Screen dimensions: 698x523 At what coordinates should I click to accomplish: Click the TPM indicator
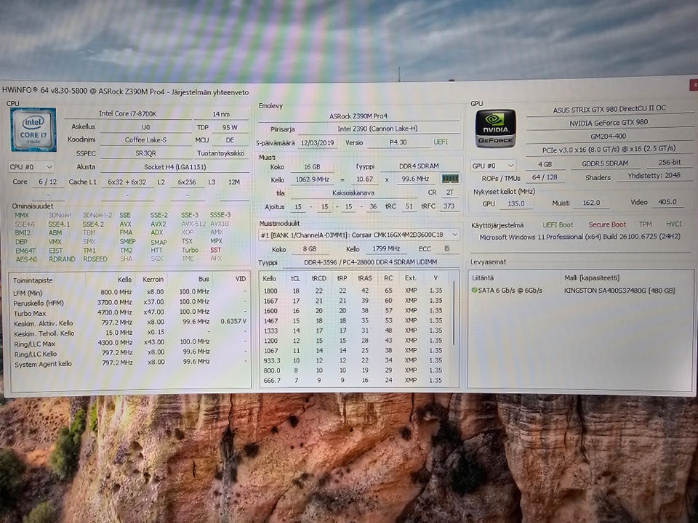[645, 224]
